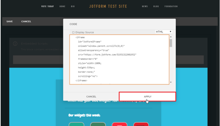Click Cancel in the Code dialog

click(x=91, y=97)
